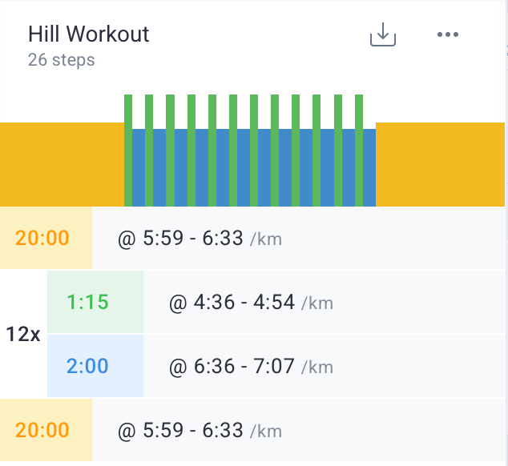Open the final 5:59 - 6:33 /km pace row

pyautogui.click(x=200, y=431)
